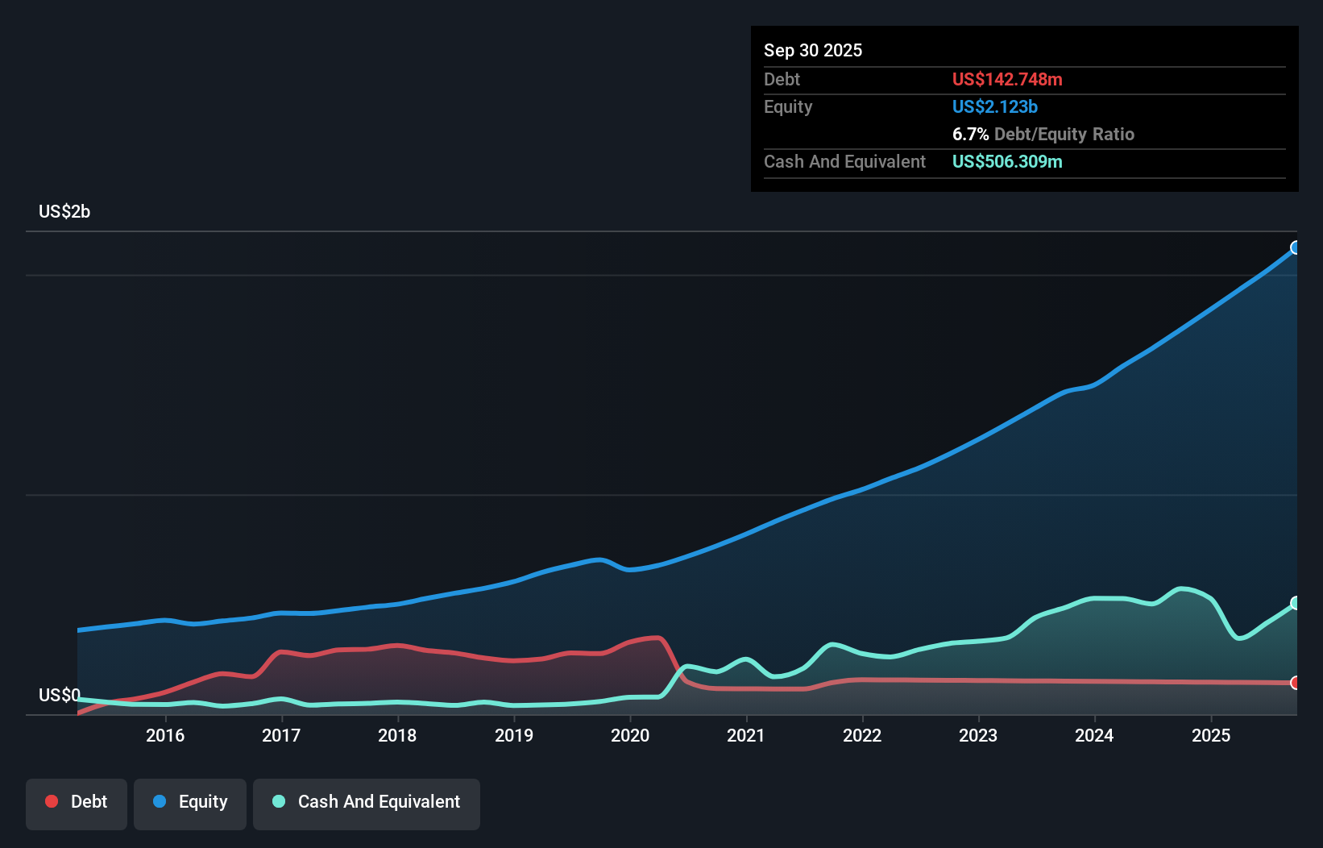Click the 2024 x-axis label
This screenshot has height=848, width=1323.
(1094, 735)
